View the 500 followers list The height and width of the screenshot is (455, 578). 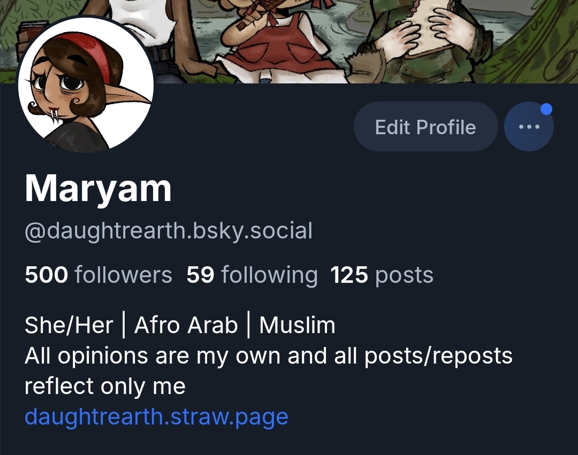coord(98,275)
